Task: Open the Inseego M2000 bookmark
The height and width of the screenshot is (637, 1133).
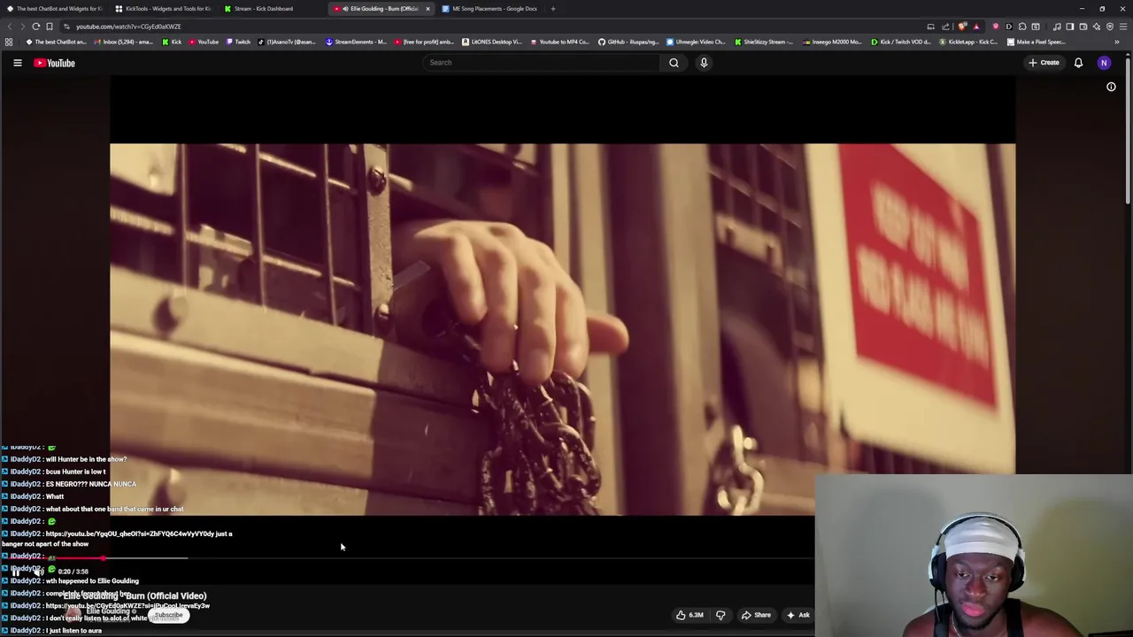Action: pos(831,42)
